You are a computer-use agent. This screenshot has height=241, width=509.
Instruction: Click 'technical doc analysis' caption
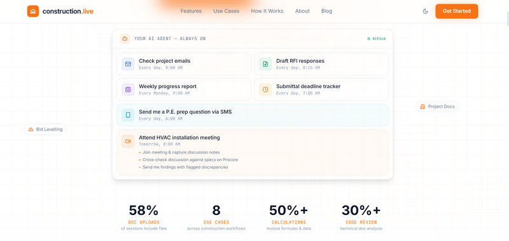361,229
